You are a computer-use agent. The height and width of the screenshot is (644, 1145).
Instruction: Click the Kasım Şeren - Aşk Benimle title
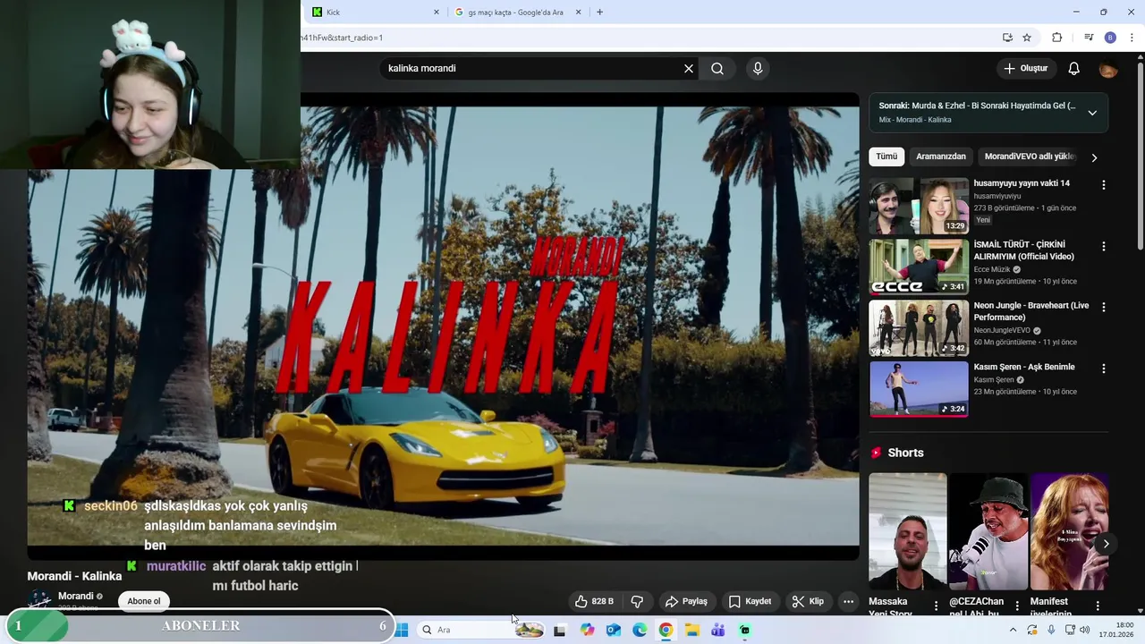point(1024,367)
